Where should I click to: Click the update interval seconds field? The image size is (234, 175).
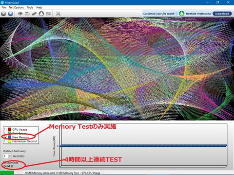[6, 156]
